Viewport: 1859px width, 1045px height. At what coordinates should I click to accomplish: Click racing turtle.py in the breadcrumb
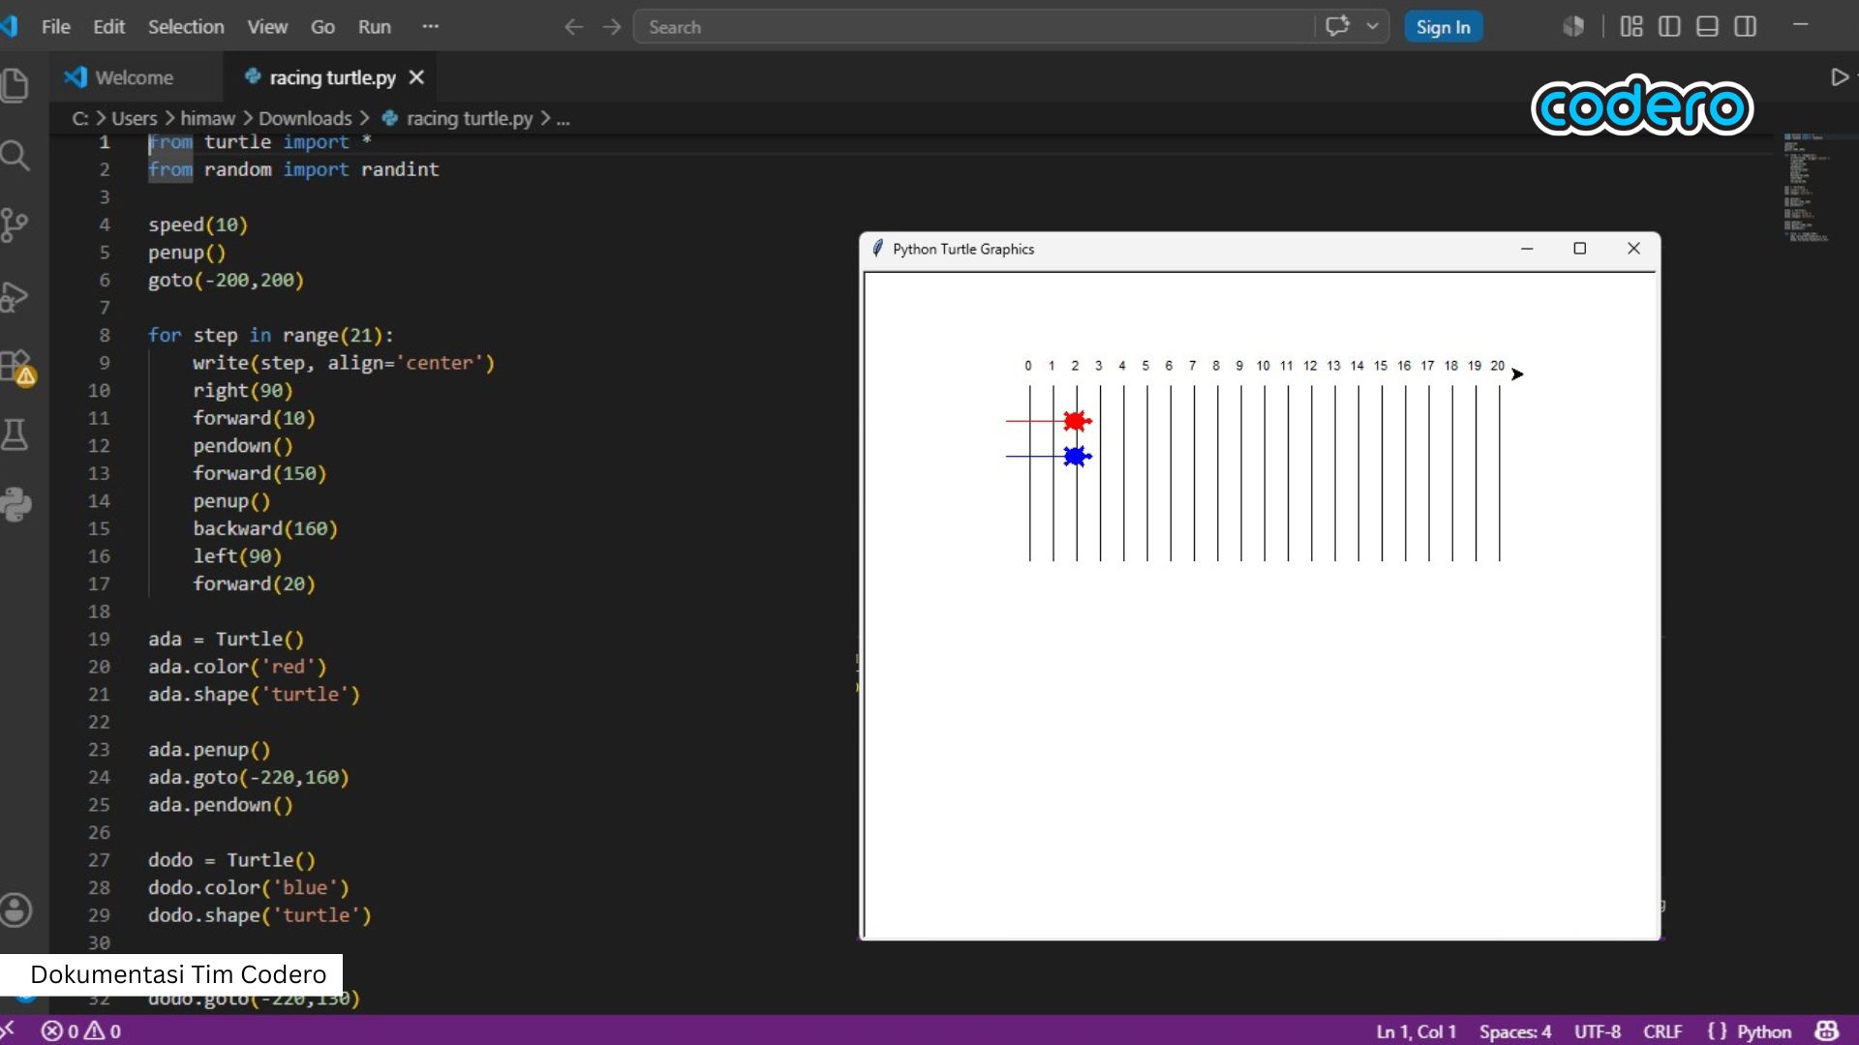470,118
